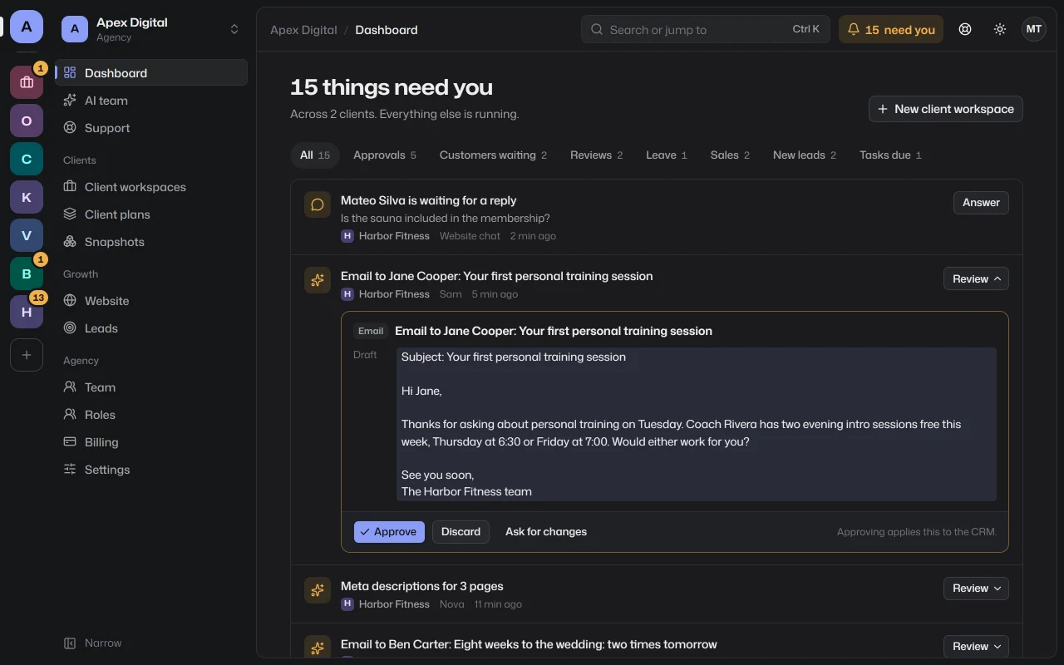Open the Apex Digital agency switcher

151,29
